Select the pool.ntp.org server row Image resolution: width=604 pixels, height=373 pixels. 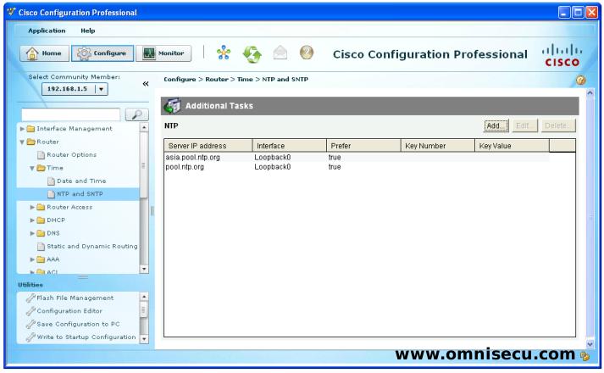click(357, 167)
